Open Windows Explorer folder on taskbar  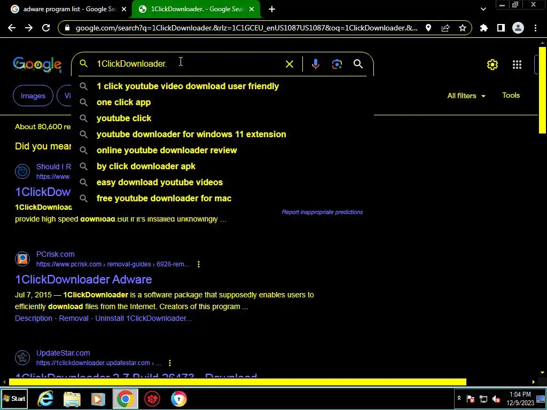coord(72,398)
